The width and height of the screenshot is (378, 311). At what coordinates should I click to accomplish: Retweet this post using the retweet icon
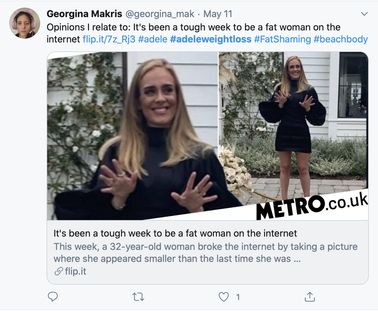point(138,296)
